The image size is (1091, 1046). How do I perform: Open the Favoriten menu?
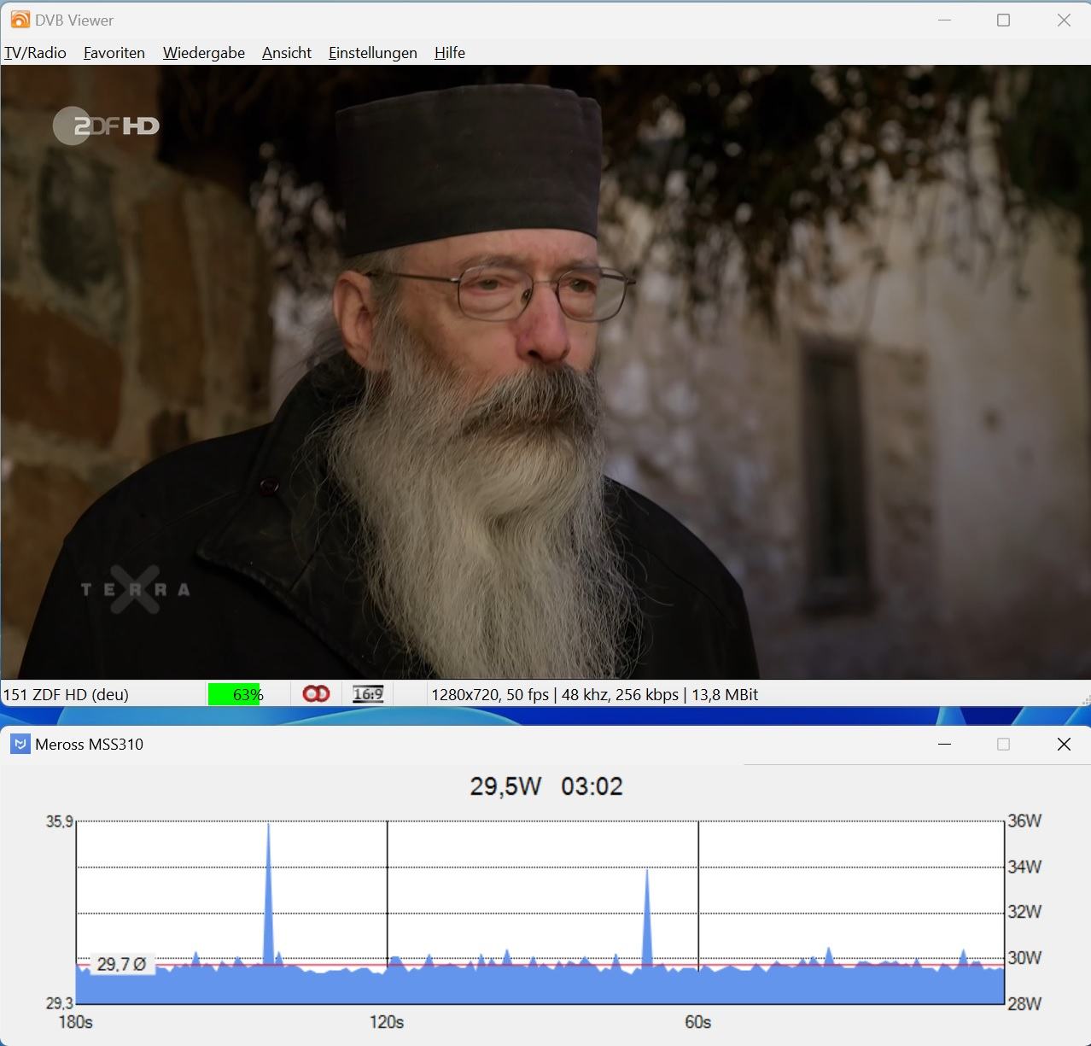tap(114, 53)
